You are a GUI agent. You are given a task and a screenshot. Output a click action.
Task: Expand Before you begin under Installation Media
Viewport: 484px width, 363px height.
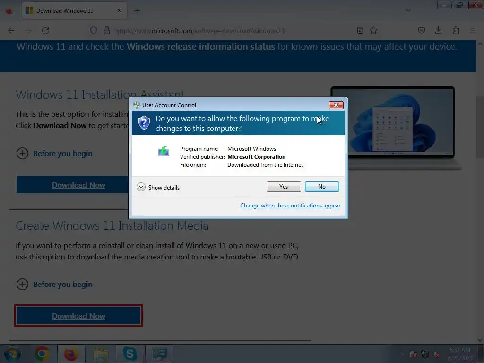coord(54,284)
